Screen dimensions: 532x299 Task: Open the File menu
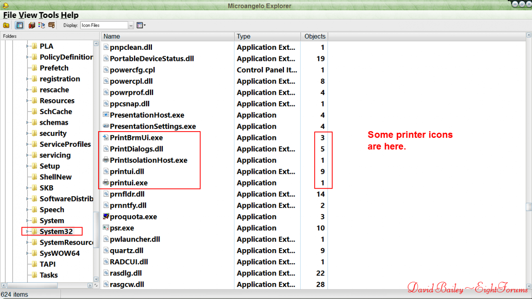click(x=10, y=15)
